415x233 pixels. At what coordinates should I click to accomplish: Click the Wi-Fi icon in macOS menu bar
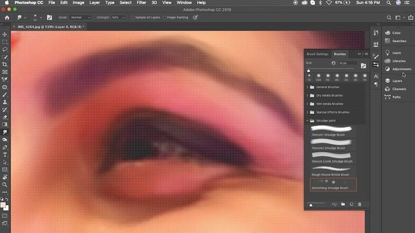pyautogui.click(x=329, y=3)
